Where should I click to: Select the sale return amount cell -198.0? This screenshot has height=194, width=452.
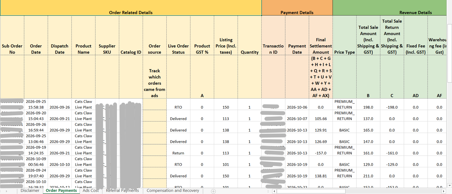392,104
